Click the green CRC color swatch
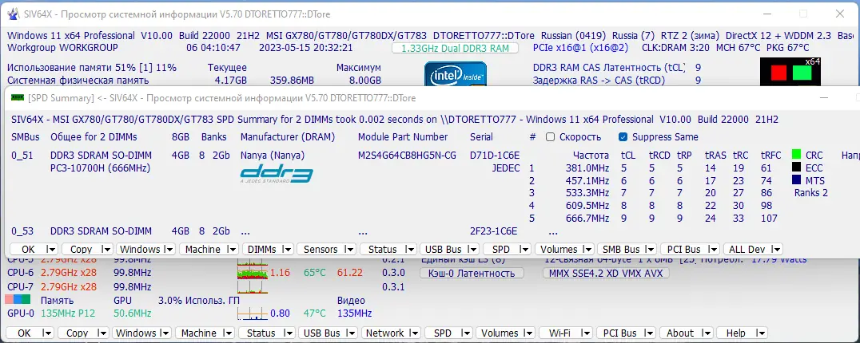The height and width of the screenshot is (343, 860). 796,155
